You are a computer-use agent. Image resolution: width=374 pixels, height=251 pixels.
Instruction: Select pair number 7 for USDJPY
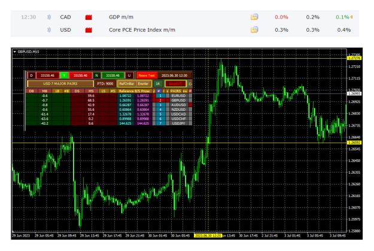click(160, 123)
